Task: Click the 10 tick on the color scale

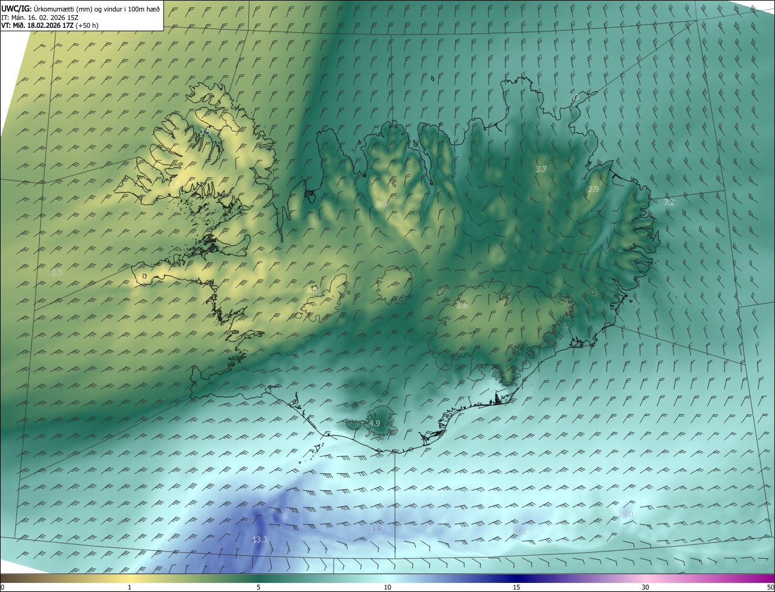Action: pos(387,587)
